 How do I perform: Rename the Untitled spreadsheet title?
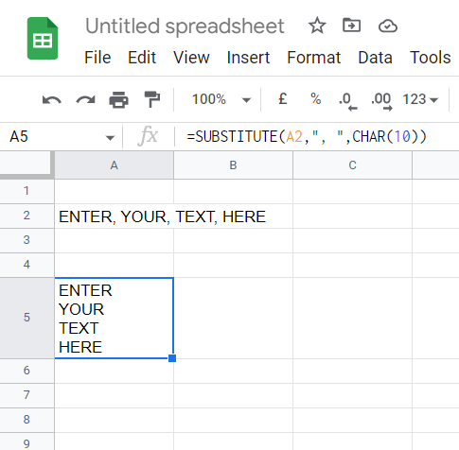[185, 26]
